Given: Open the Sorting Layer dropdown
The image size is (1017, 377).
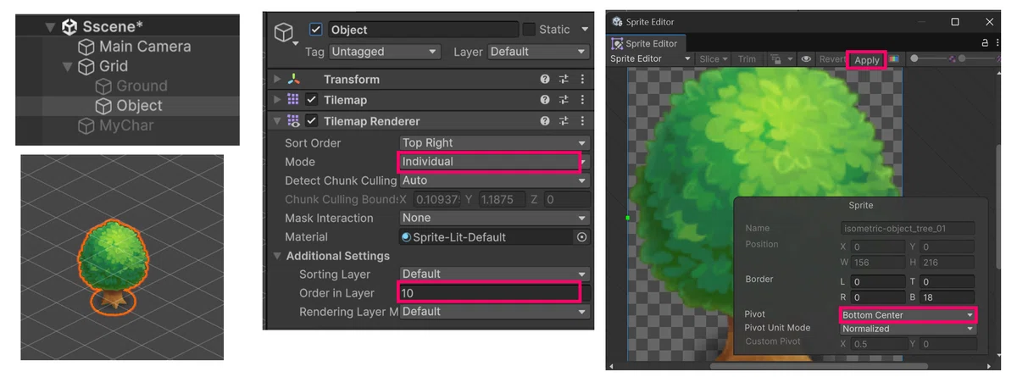Looking at the screenshot, I should [x=494, y=274].
